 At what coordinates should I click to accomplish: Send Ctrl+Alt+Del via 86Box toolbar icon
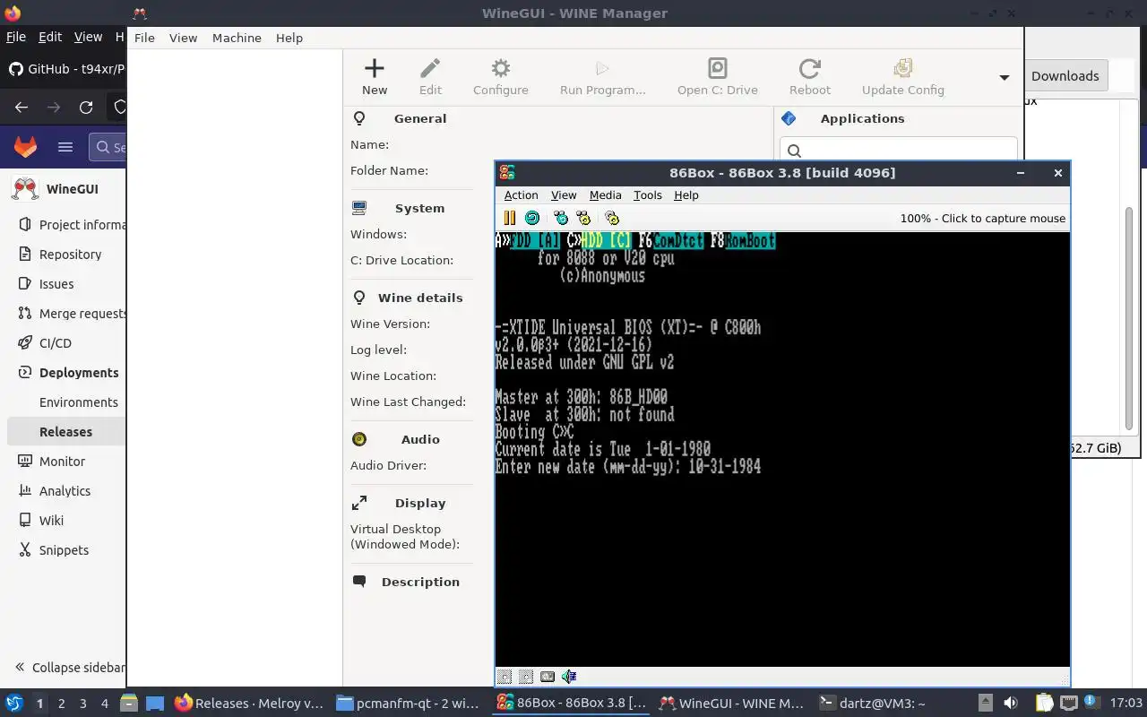click(x=561, y=218)
